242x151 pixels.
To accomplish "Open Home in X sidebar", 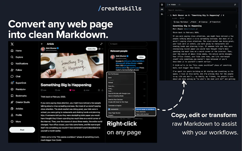I will (16, 51).
